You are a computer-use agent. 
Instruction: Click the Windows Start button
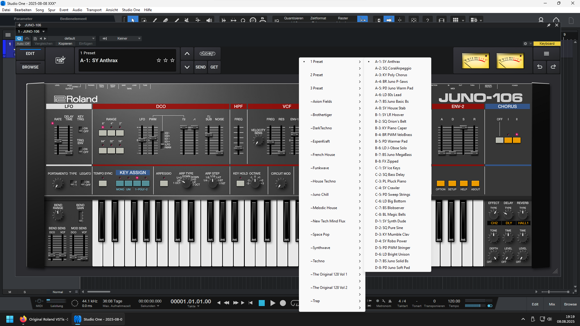click(10, 319)
